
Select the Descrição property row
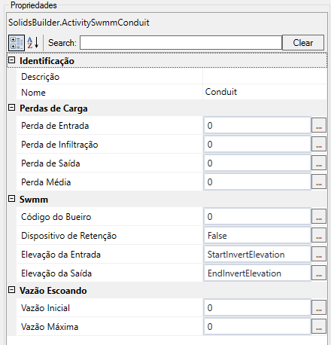[172, 77]
